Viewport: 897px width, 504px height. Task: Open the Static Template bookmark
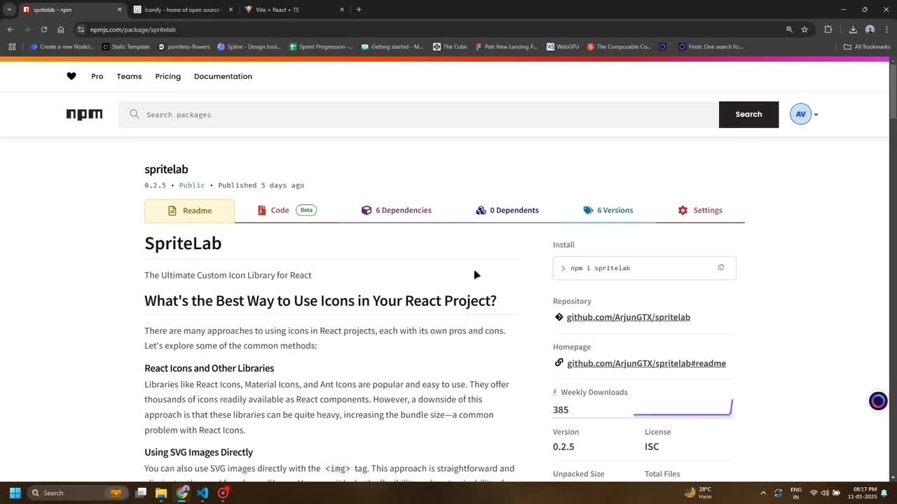126,47
